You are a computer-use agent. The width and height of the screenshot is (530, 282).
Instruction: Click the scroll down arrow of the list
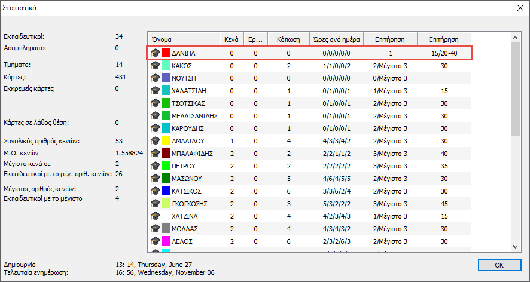point(516,246)
